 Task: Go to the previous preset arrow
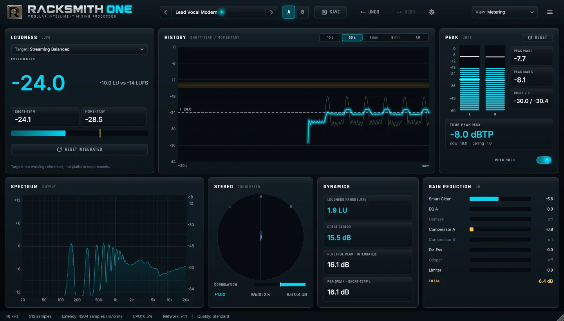(166, 12)
